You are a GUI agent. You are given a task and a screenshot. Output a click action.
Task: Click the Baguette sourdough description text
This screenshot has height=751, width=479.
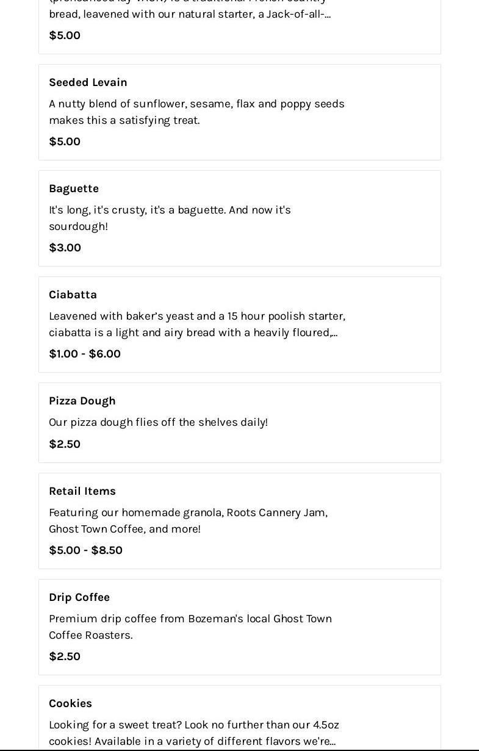pos(170,218)
